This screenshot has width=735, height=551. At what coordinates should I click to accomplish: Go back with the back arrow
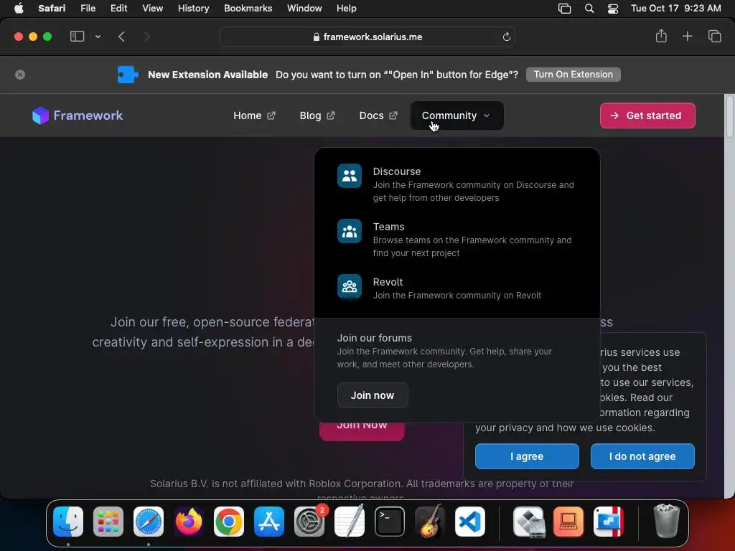(x=121, y=37)
